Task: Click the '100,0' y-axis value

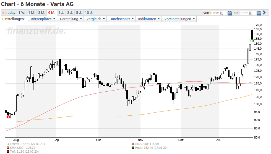Action: tap(258, 104)
